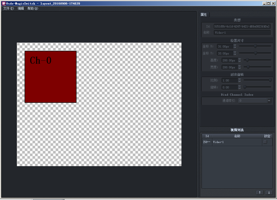Click the 宽度 value input field
The image size is (277, 200).
(x=230, y=67)
